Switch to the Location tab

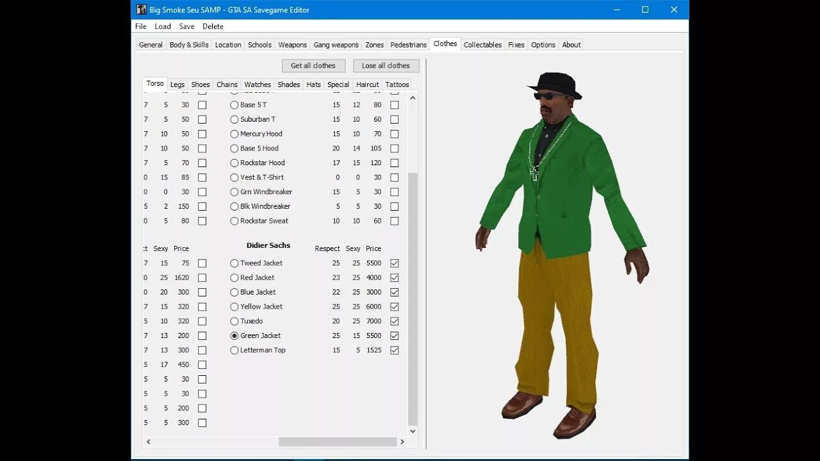(228, 45)
